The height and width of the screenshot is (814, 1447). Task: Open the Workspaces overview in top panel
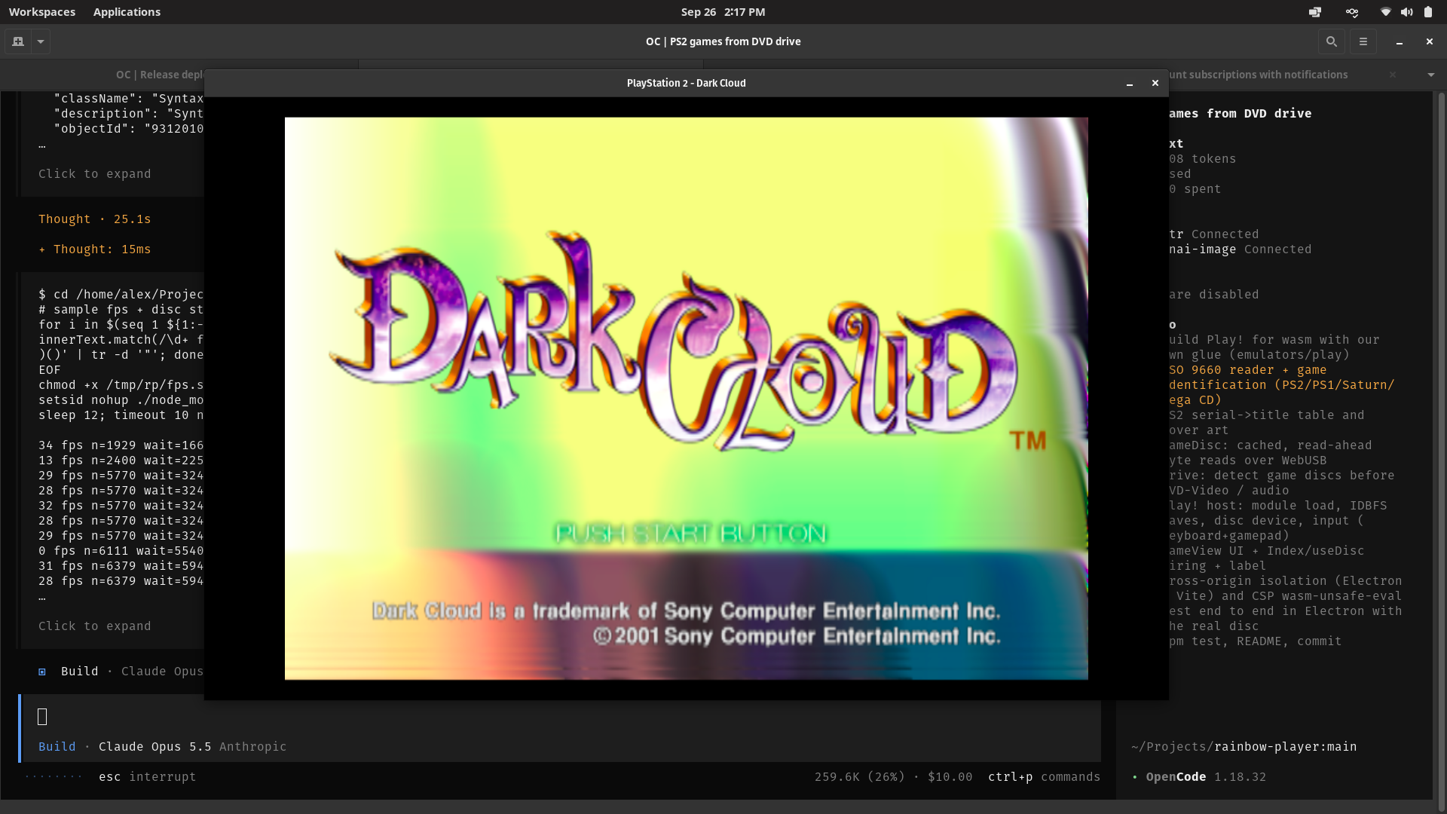point(42,12)
